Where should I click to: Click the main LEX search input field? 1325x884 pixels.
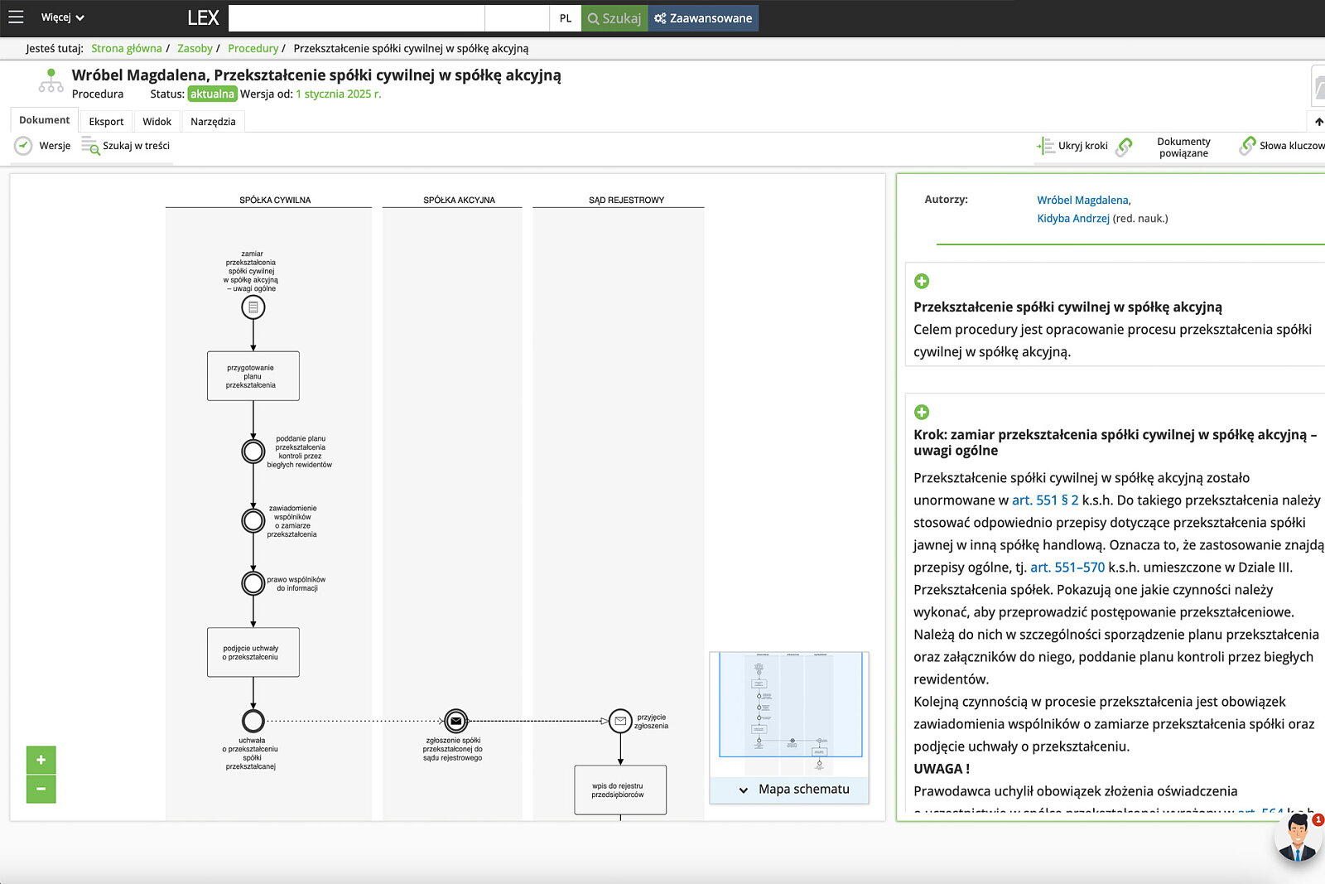pyautogui.click(x=356, y=18)
